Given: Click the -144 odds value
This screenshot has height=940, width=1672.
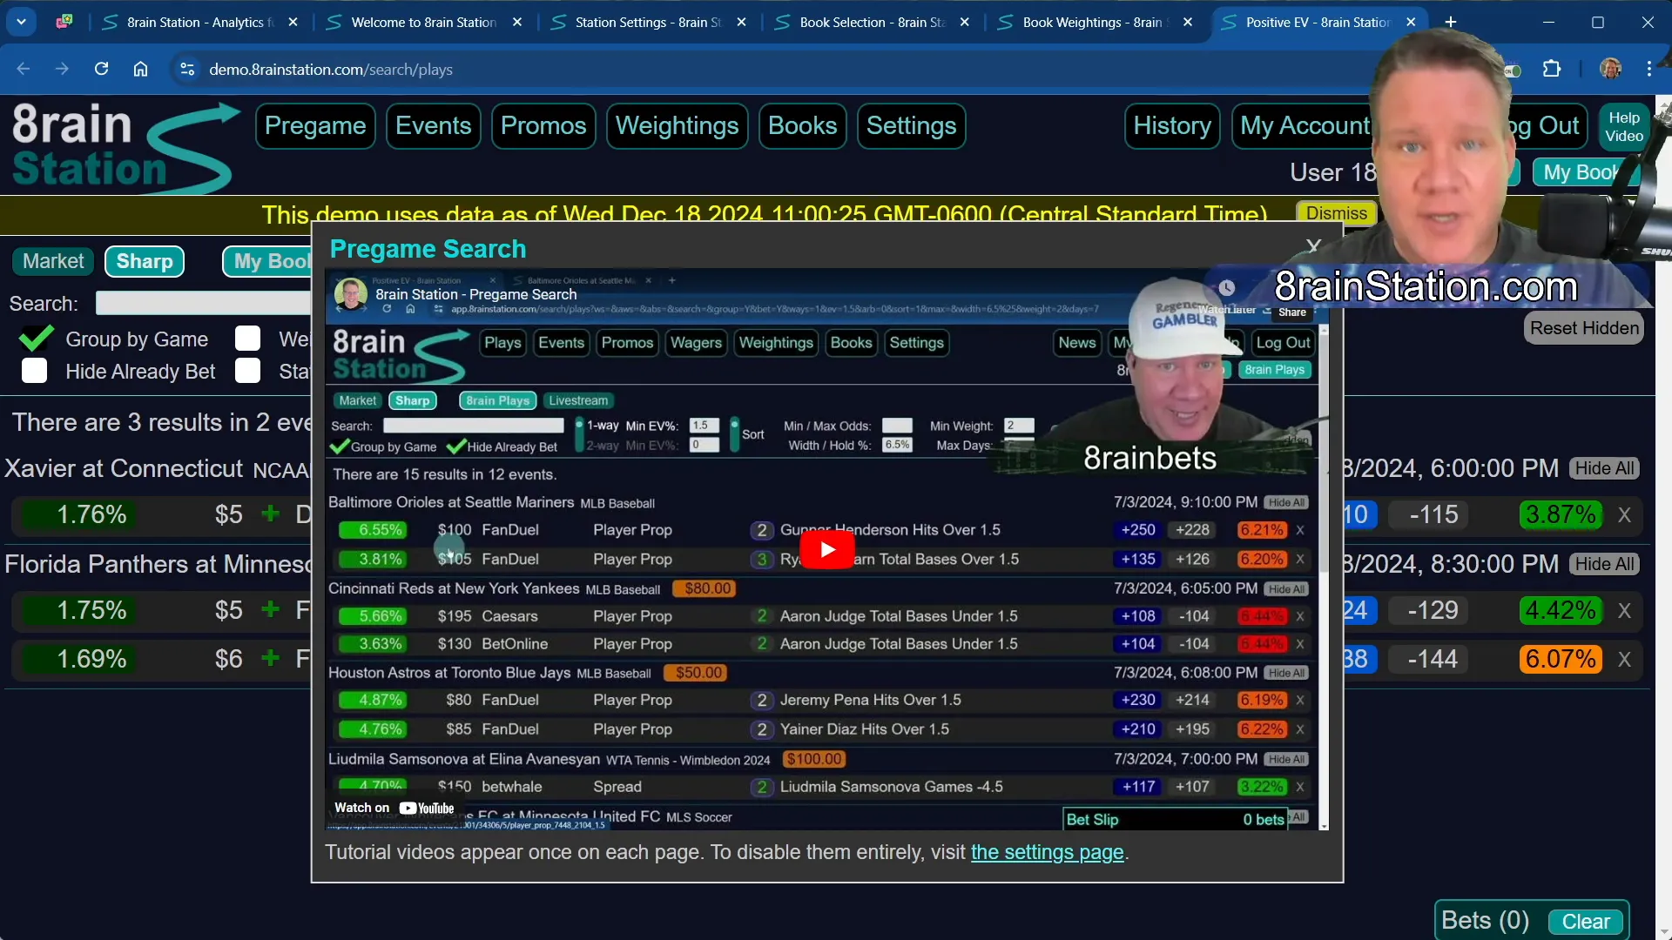Looking at the screenshot, I should click(1433, 660).
